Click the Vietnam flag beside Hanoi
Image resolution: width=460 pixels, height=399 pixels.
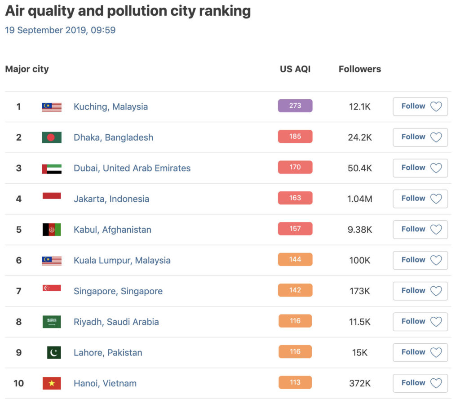click(x=52, y=383)
